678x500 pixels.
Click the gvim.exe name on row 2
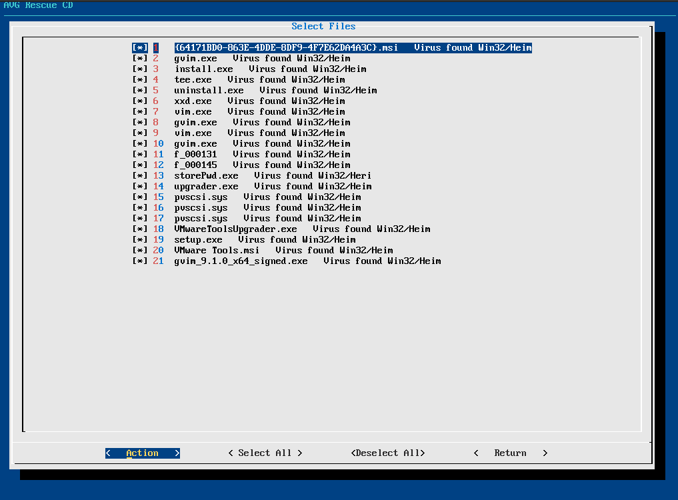click(x=195, y=59)
